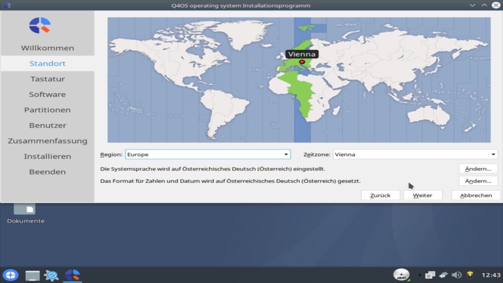Select the Q4OS installer taskbar entry
This screenshot has width=503, height=283.
pos(73,275)
